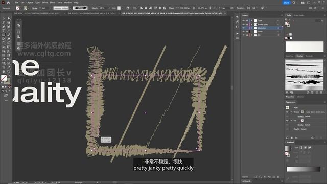Toggle Fill visibility in Appearance panel
Viewport: 327px width, 184px height.
287,121
